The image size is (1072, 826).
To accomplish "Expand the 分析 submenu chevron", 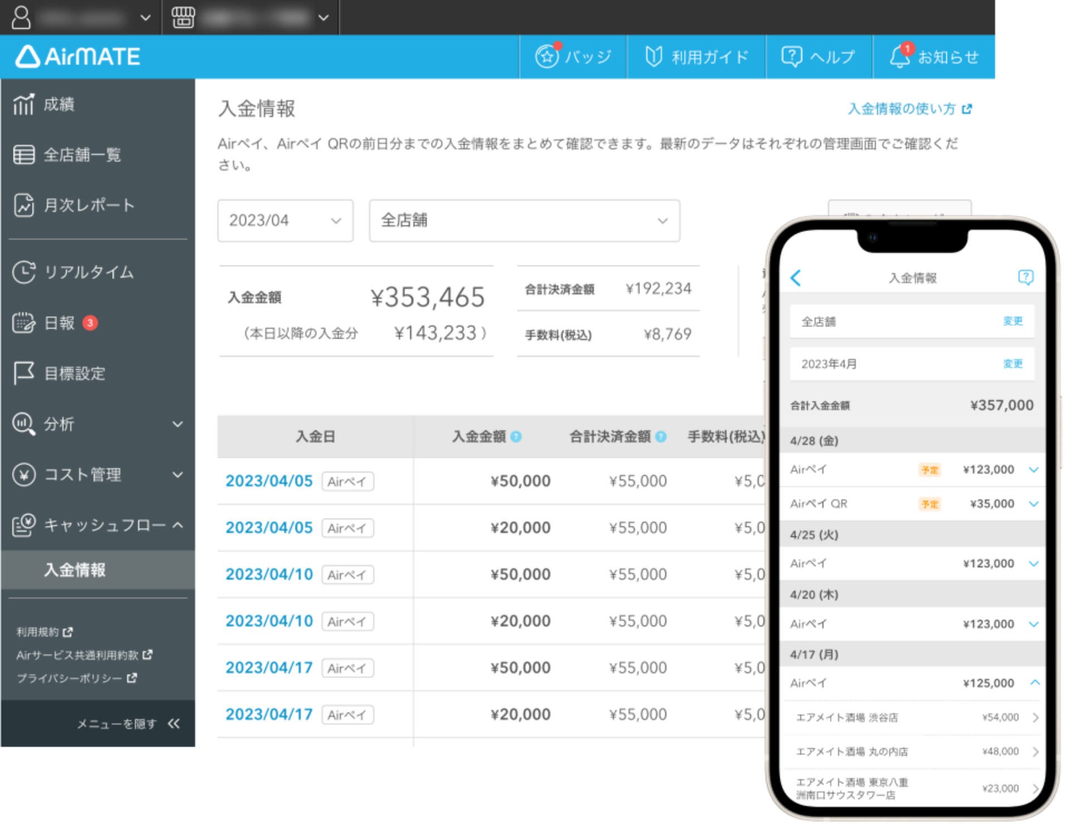I will point(178,425).
